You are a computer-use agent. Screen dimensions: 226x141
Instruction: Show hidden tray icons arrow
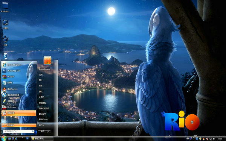pos(194,139)
